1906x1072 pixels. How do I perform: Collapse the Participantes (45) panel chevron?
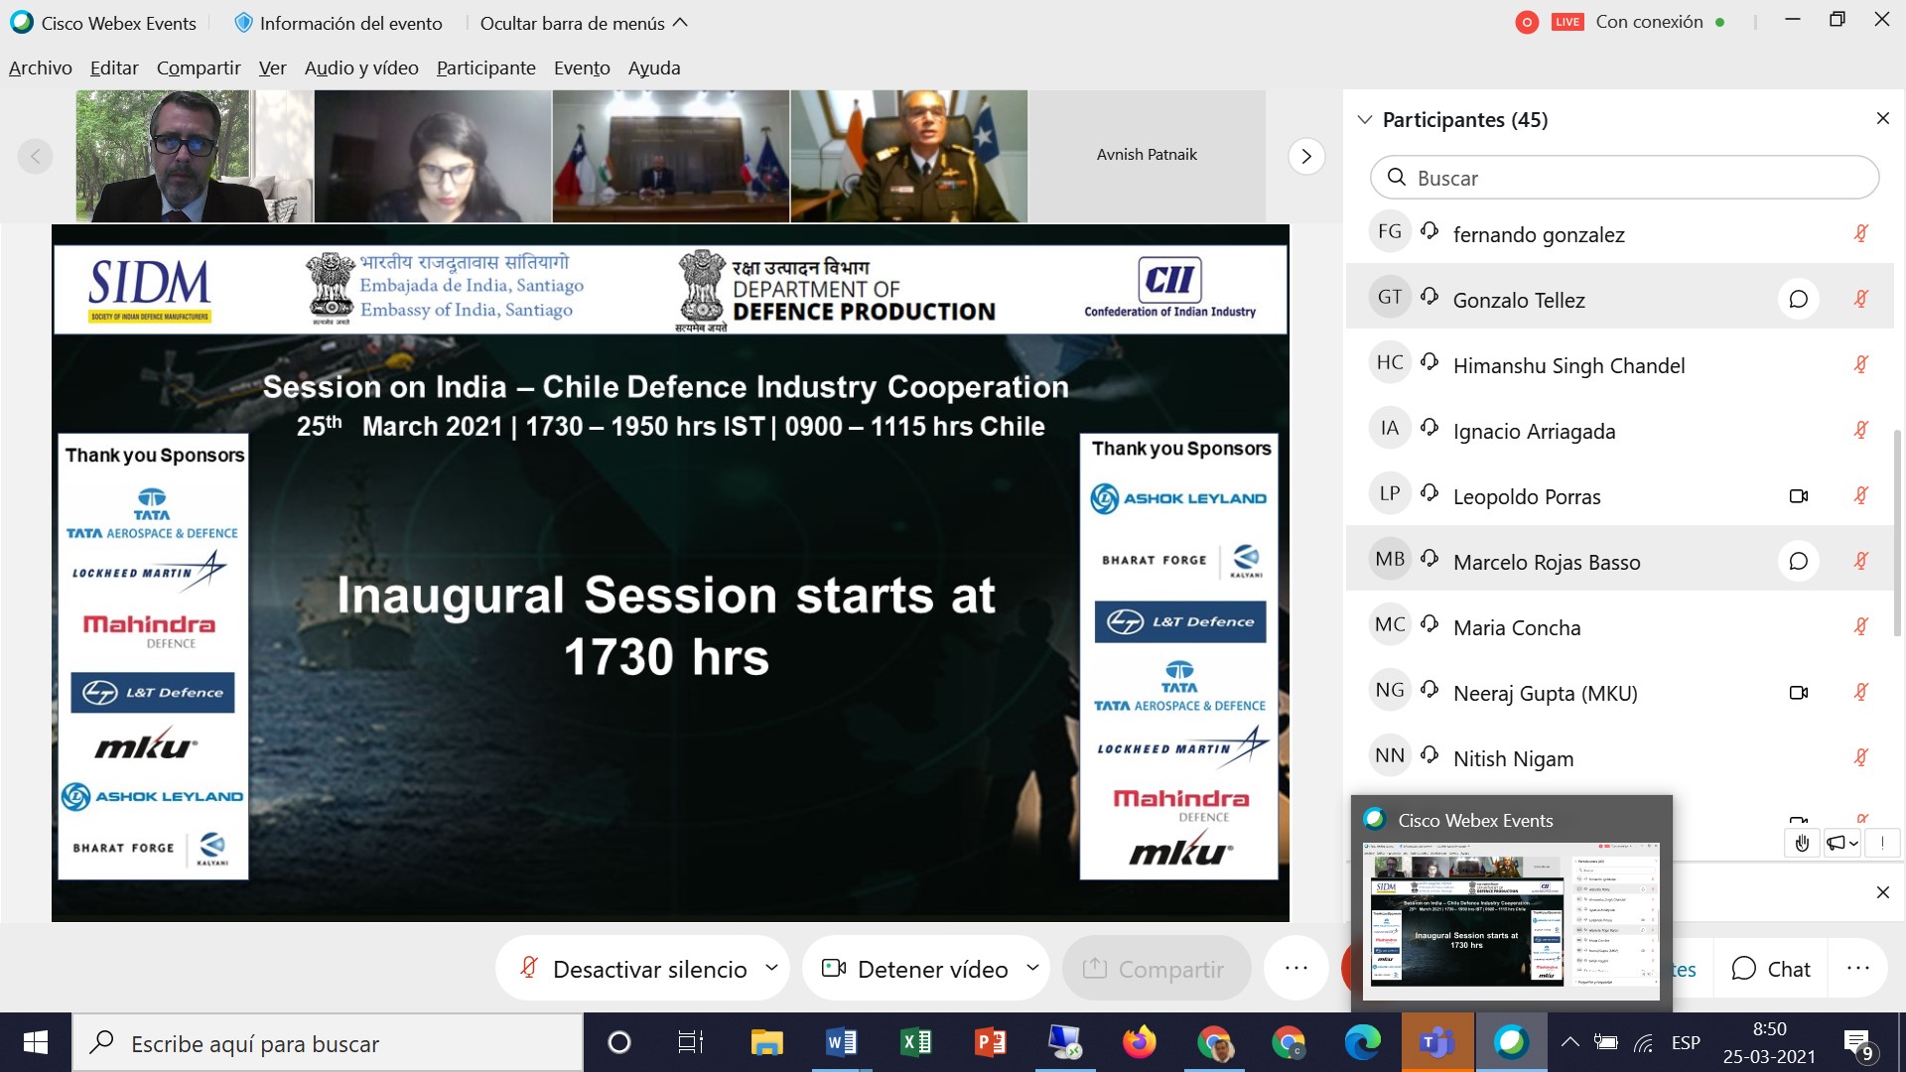tap(1365, 119)
